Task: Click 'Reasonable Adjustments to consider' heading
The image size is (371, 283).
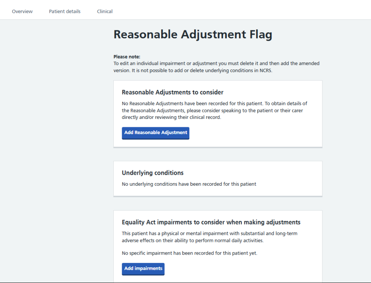Action: tap(173, 92)
